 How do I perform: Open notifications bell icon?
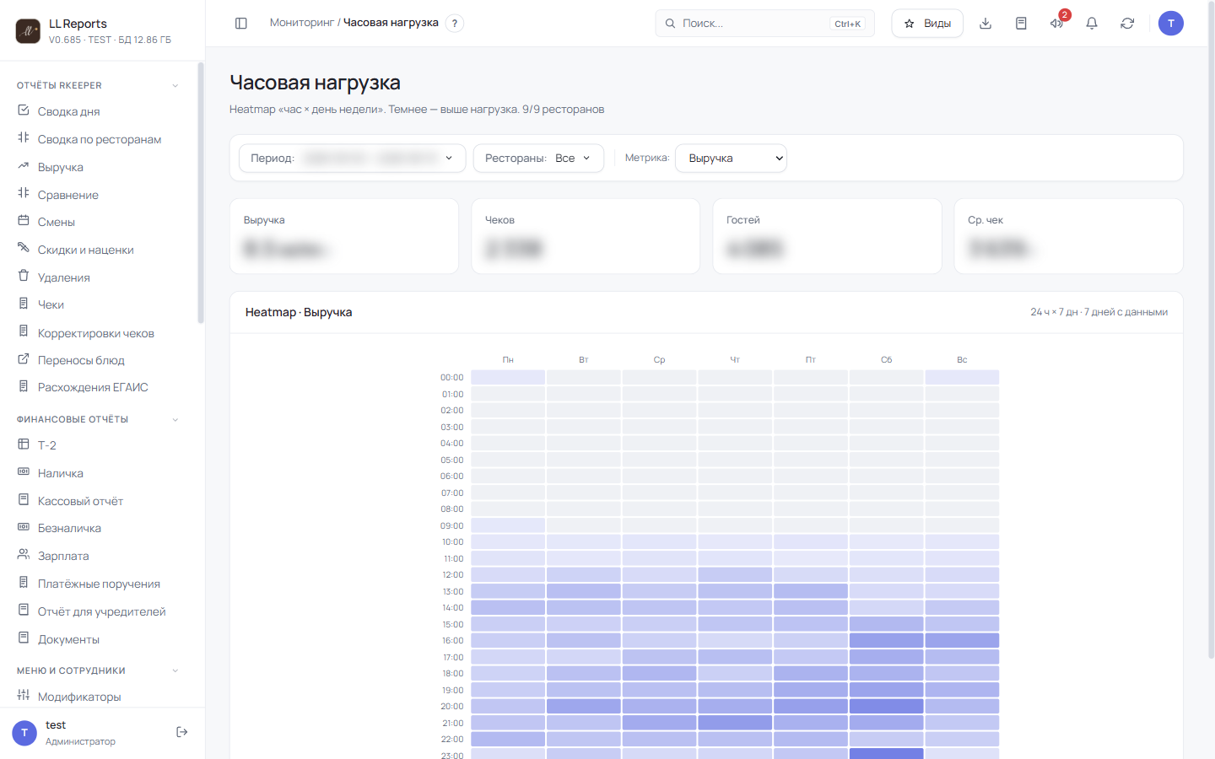tap(1092, 24)
